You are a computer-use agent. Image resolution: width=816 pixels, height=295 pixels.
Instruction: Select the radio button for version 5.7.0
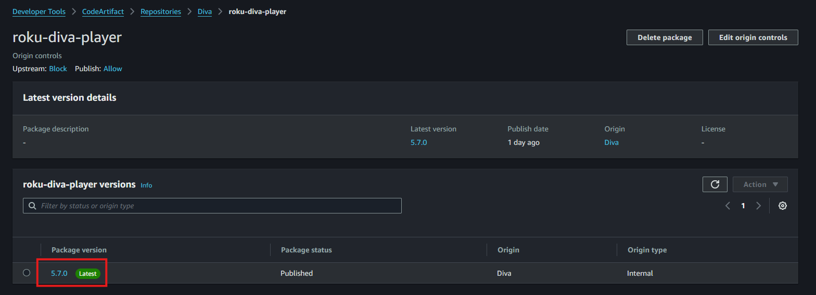click(27, 273)
